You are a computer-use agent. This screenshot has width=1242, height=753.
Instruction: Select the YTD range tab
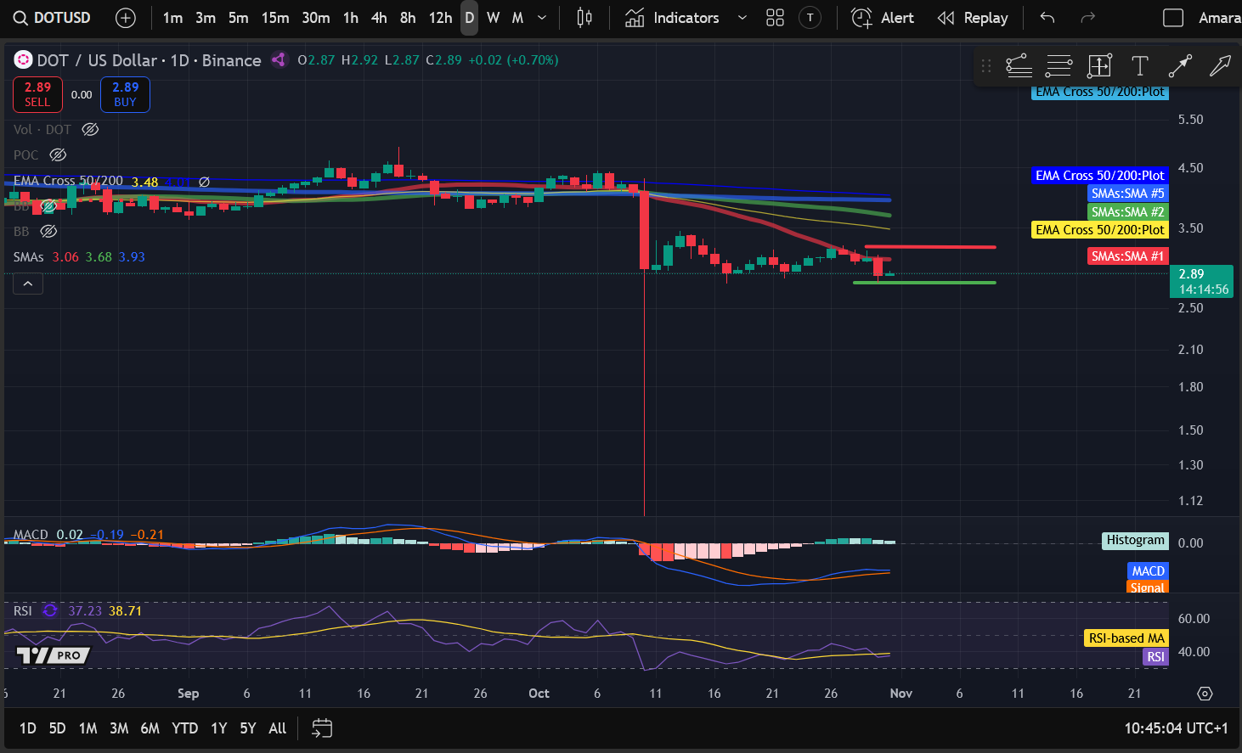pyautogui.click(x=184, y=728)
